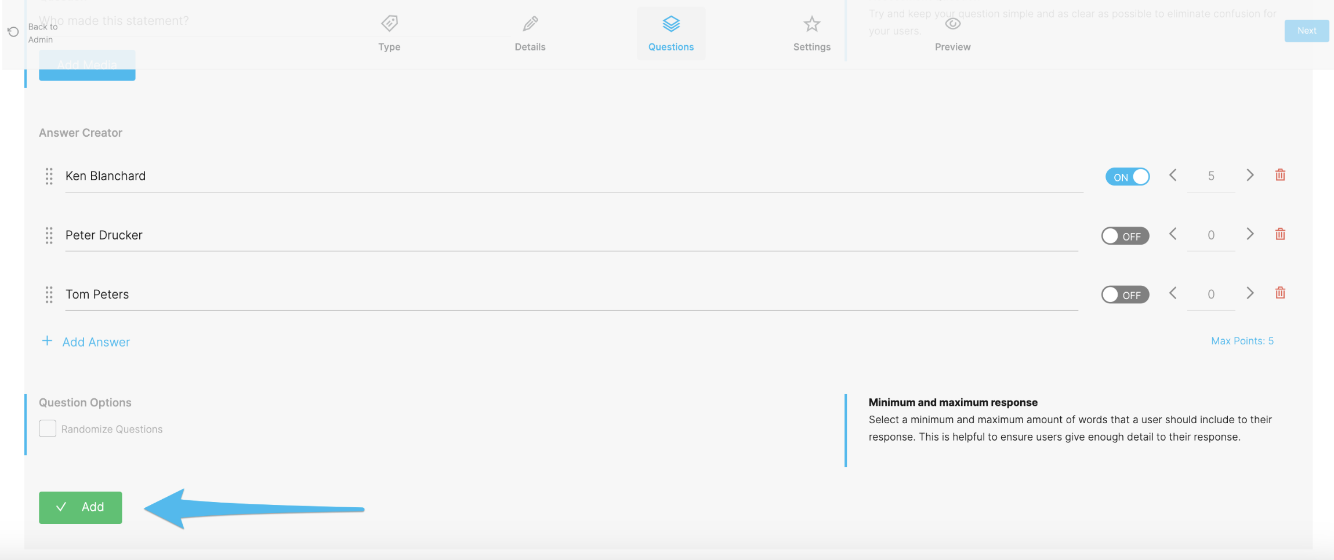Click the Tom Peters points value field

tap(1211, 294)
